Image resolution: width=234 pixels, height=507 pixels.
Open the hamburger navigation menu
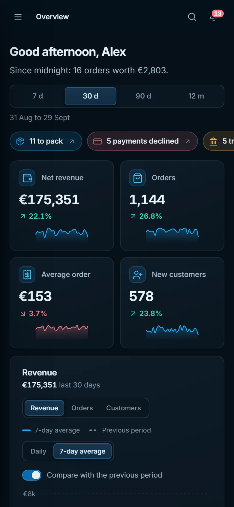point(18,17)
